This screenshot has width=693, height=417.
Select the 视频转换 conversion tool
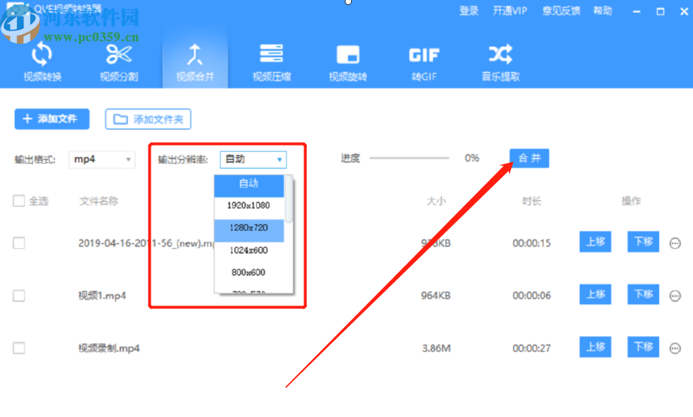(x=41, y=63)
